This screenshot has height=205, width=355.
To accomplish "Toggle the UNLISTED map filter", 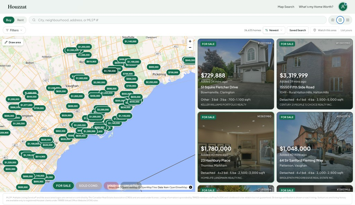I will click(x=131, y=186).
